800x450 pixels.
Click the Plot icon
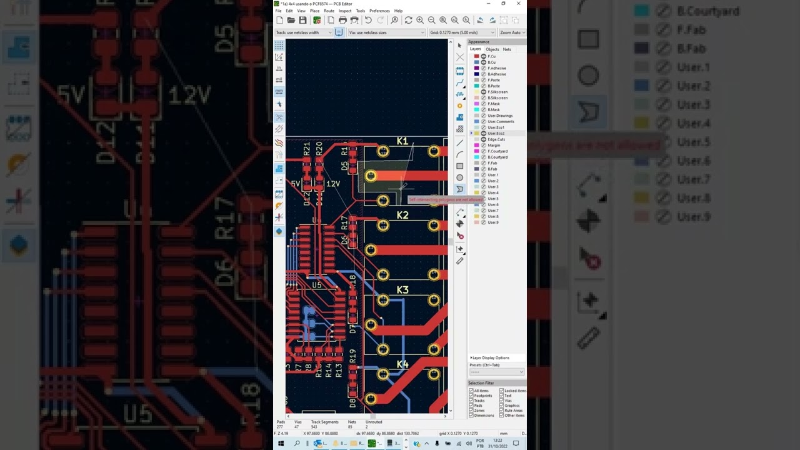coord(354,21)
